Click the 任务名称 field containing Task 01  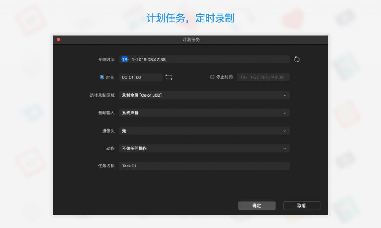pos(204,166)
